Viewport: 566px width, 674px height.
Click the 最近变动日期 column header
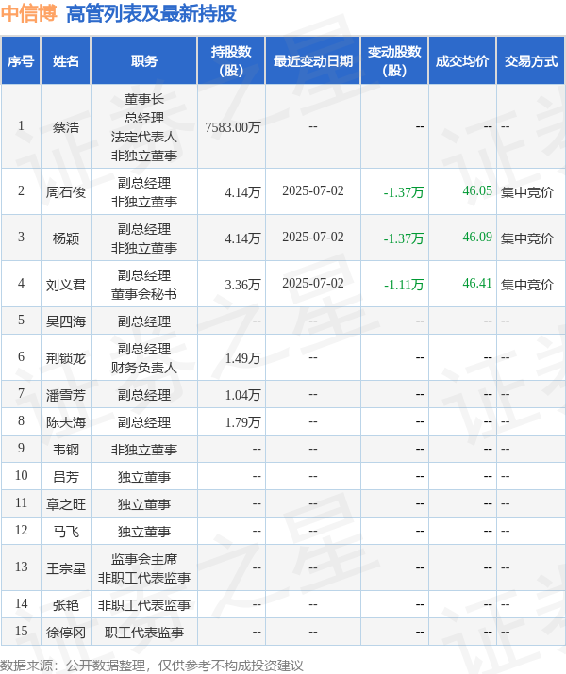click(312, 60)
